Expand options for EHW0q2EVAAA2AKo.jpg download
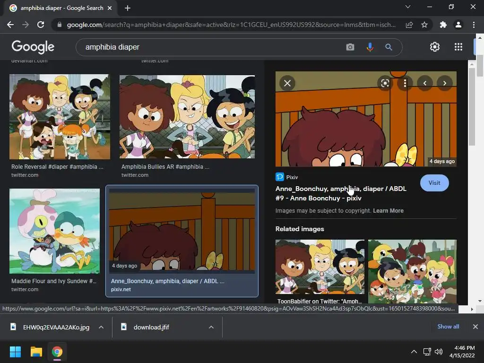484x363 pixels. point(101,327)
